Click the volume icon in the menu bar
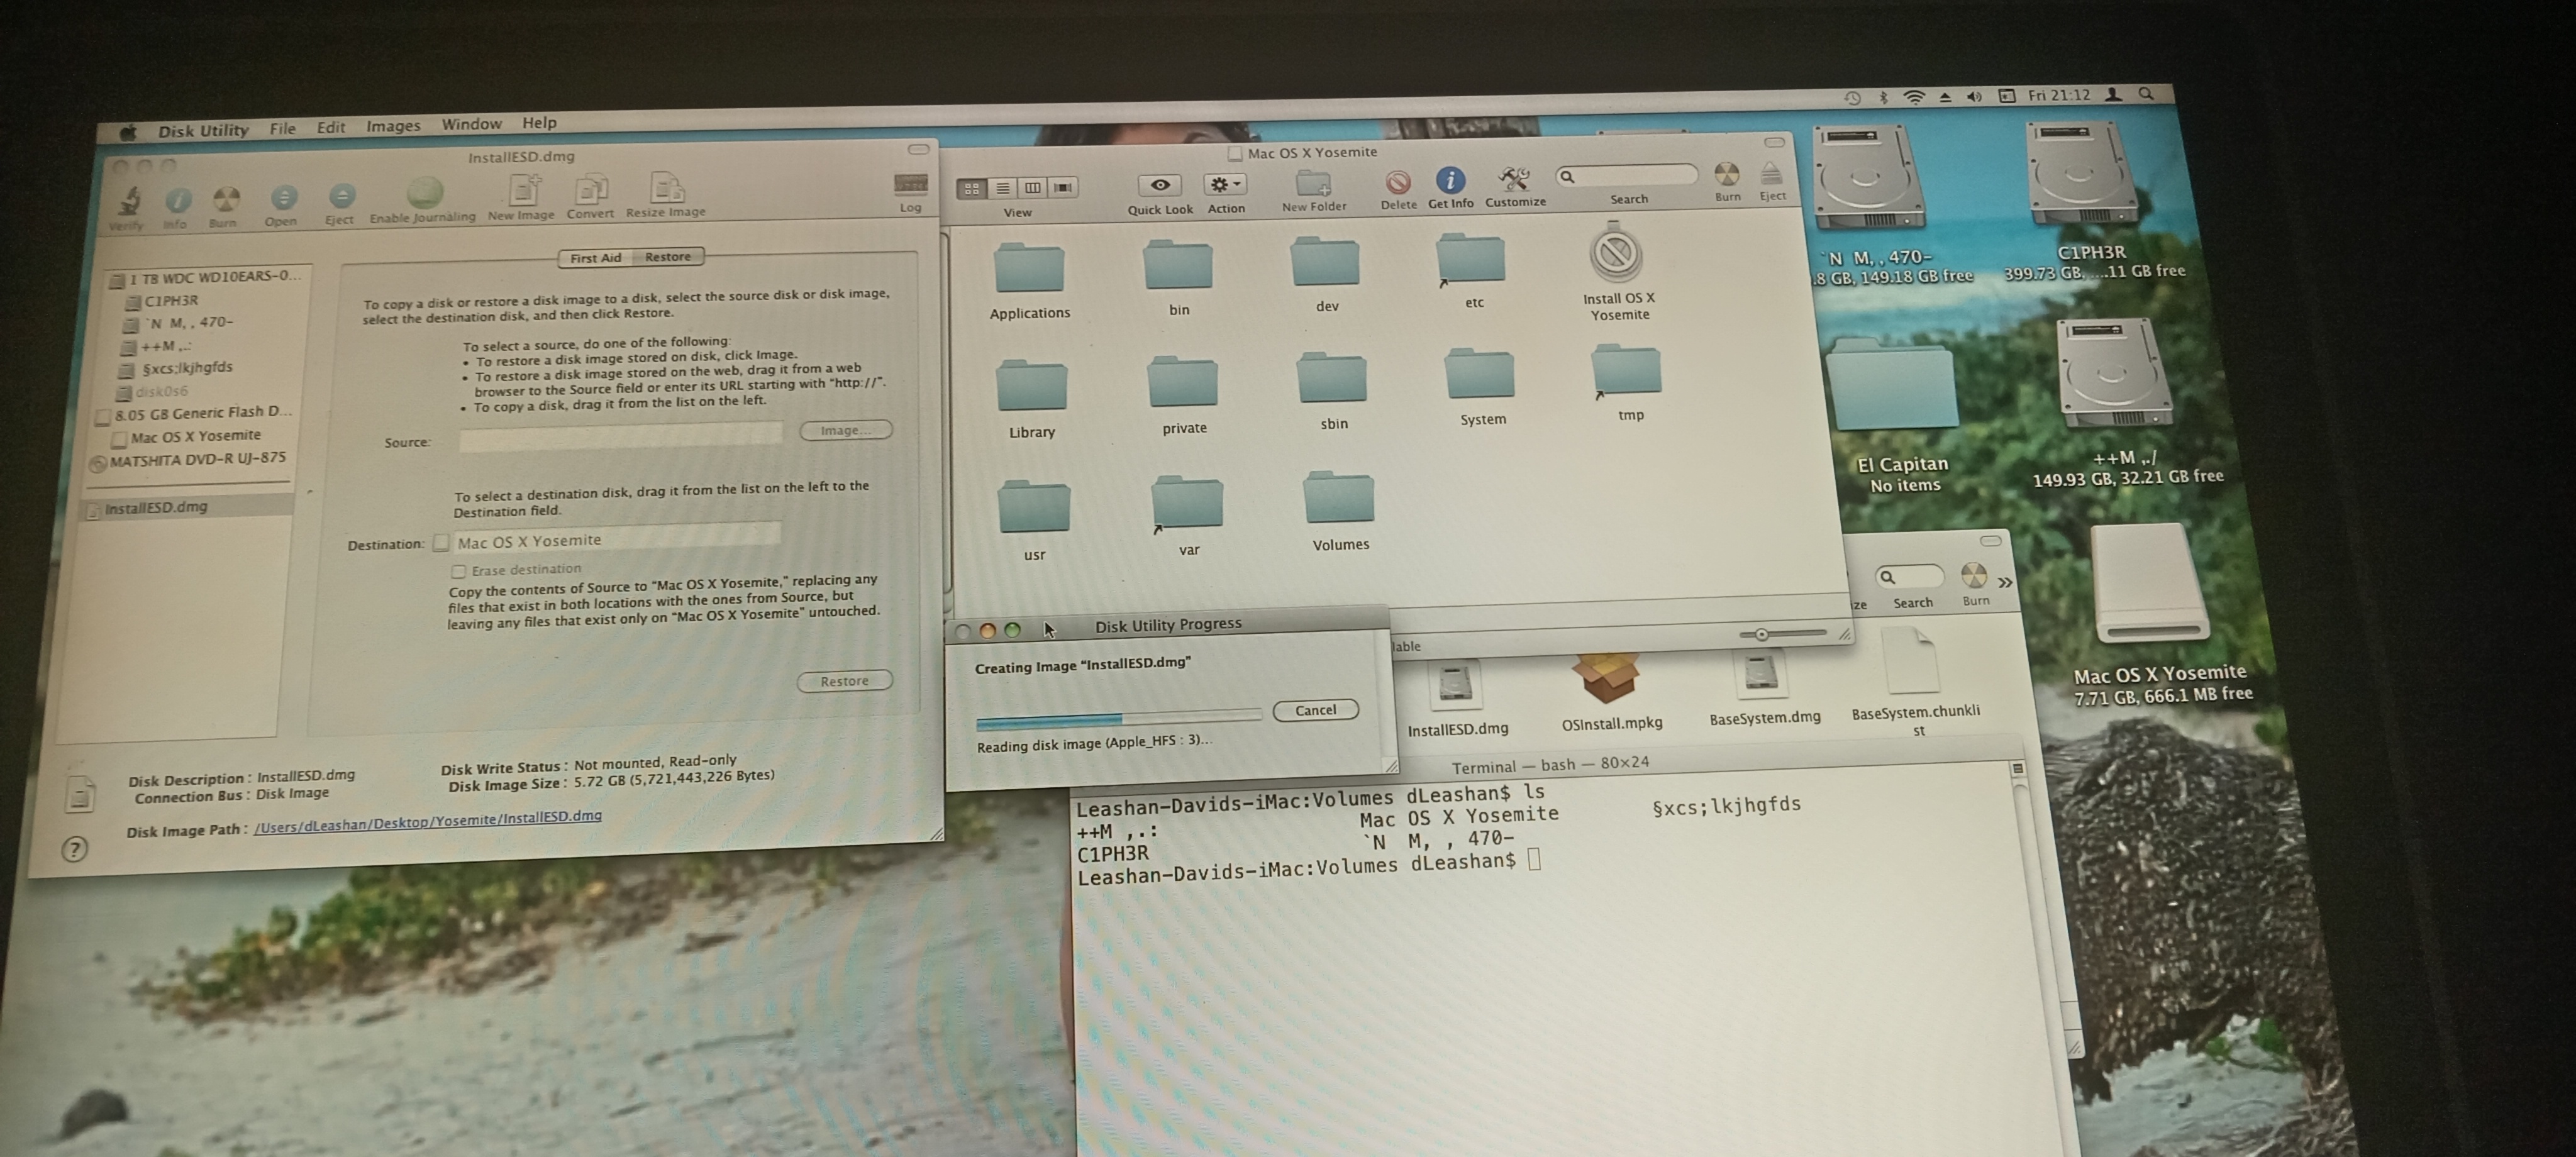The image size is (2576, 1157). coord(1974,96)
